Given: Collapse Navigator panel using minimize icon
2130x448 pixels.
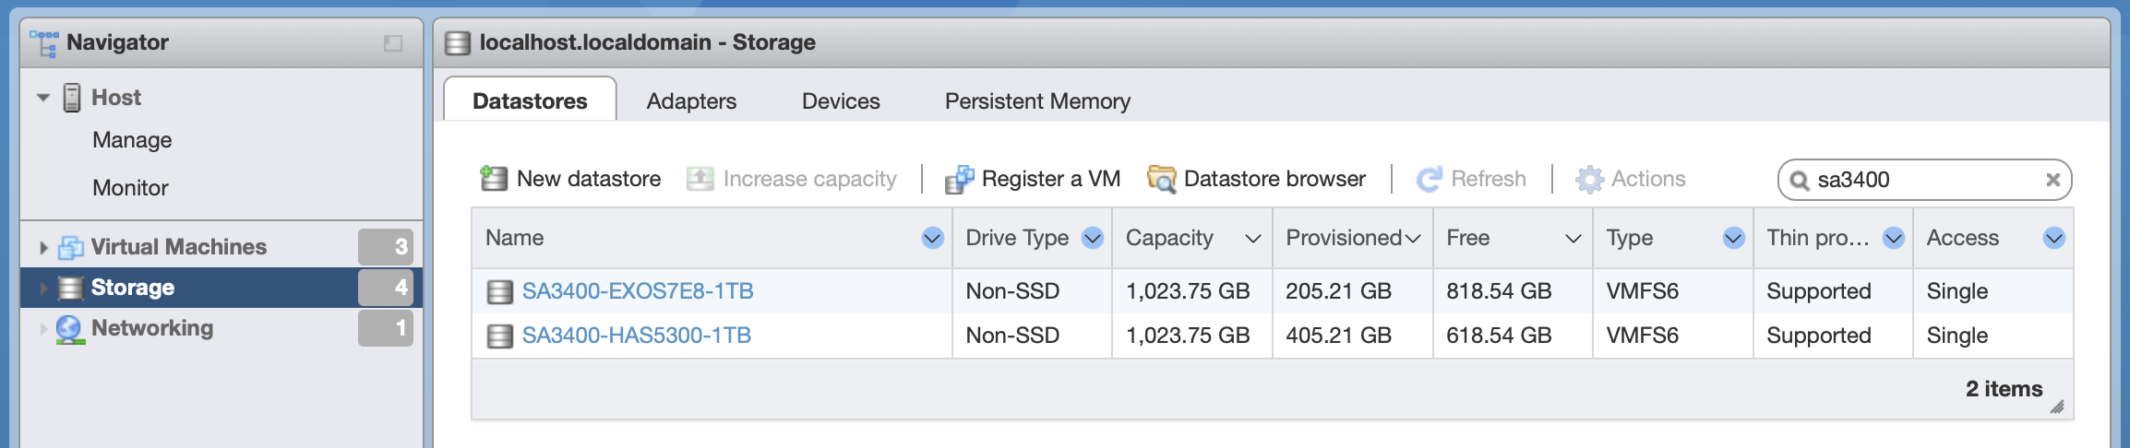Looking at the screenshot, I should point(393,43).
